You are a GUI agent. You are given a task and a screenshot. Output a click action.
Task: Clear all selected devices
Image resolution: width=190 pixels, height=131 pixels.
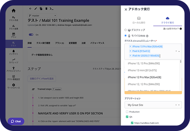(176, 51)
